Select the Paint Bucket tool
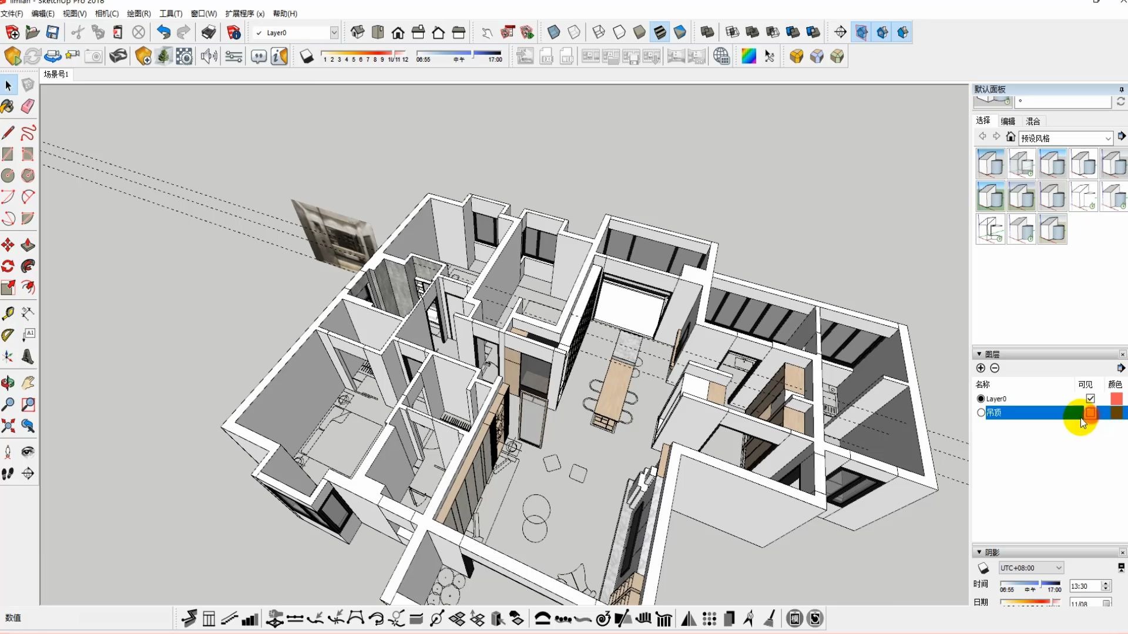 click(x=8, y=106)
